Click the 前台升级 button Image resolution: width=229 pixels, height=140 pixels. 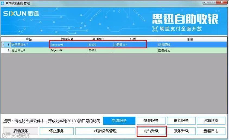[151, 131]
